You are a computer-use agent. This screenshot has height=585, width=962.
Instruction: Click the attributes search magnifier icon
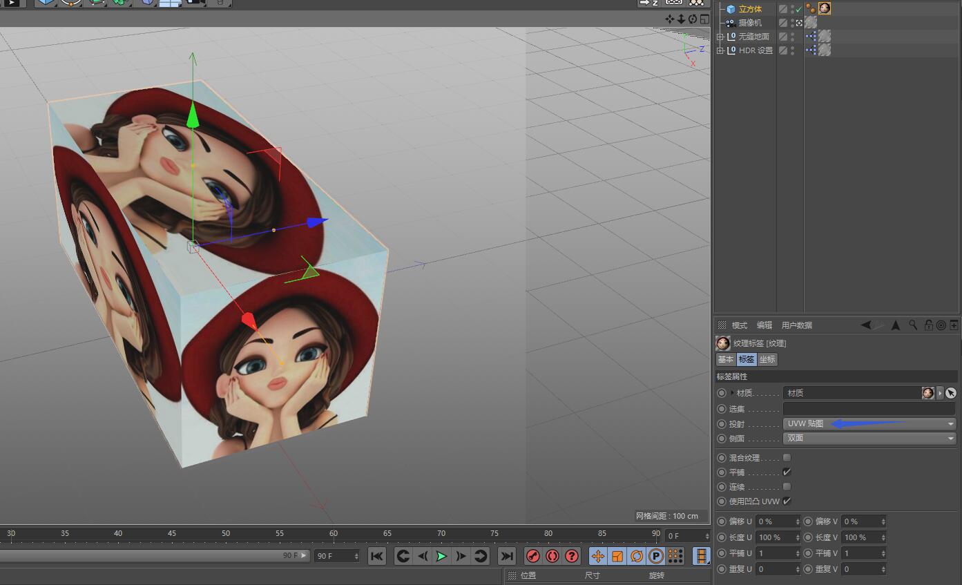913,325
